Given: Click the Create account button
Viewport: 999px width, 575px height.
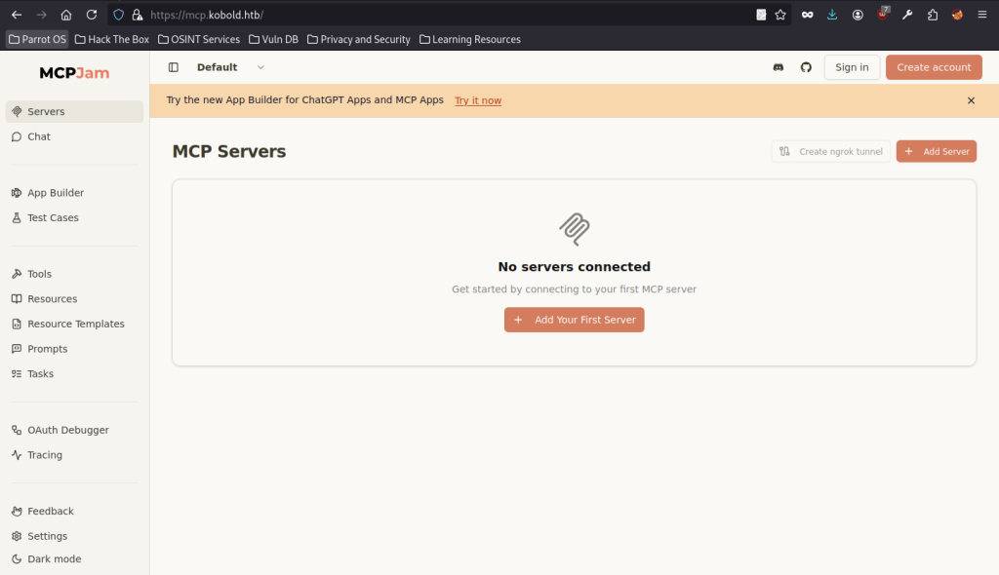Looking at the screenshot, I should [934, 67].
